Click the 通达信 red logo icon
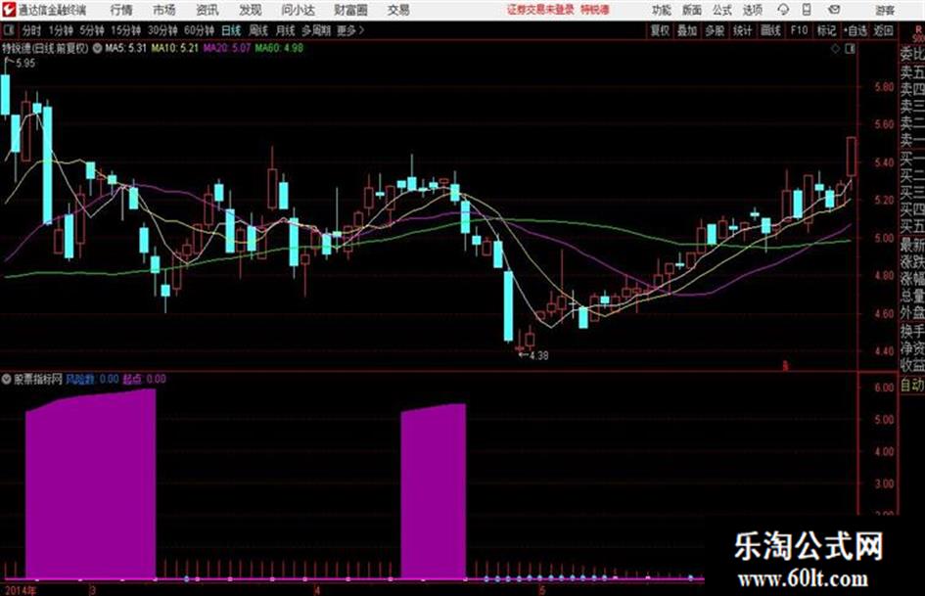Viewport: 925px width, 596px height. (9, 10)
